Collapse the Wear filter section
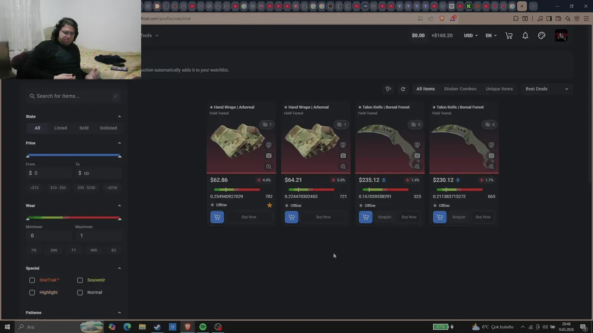The width and height of the screenshot is (593, 333). pos(119,205)
